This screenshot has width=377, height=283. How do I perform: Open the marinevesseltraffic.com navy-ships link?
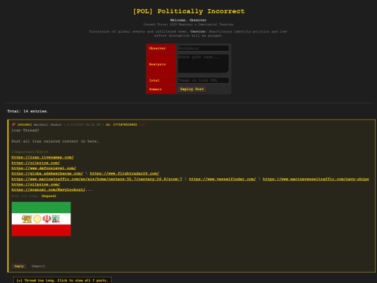pos(316,179)
